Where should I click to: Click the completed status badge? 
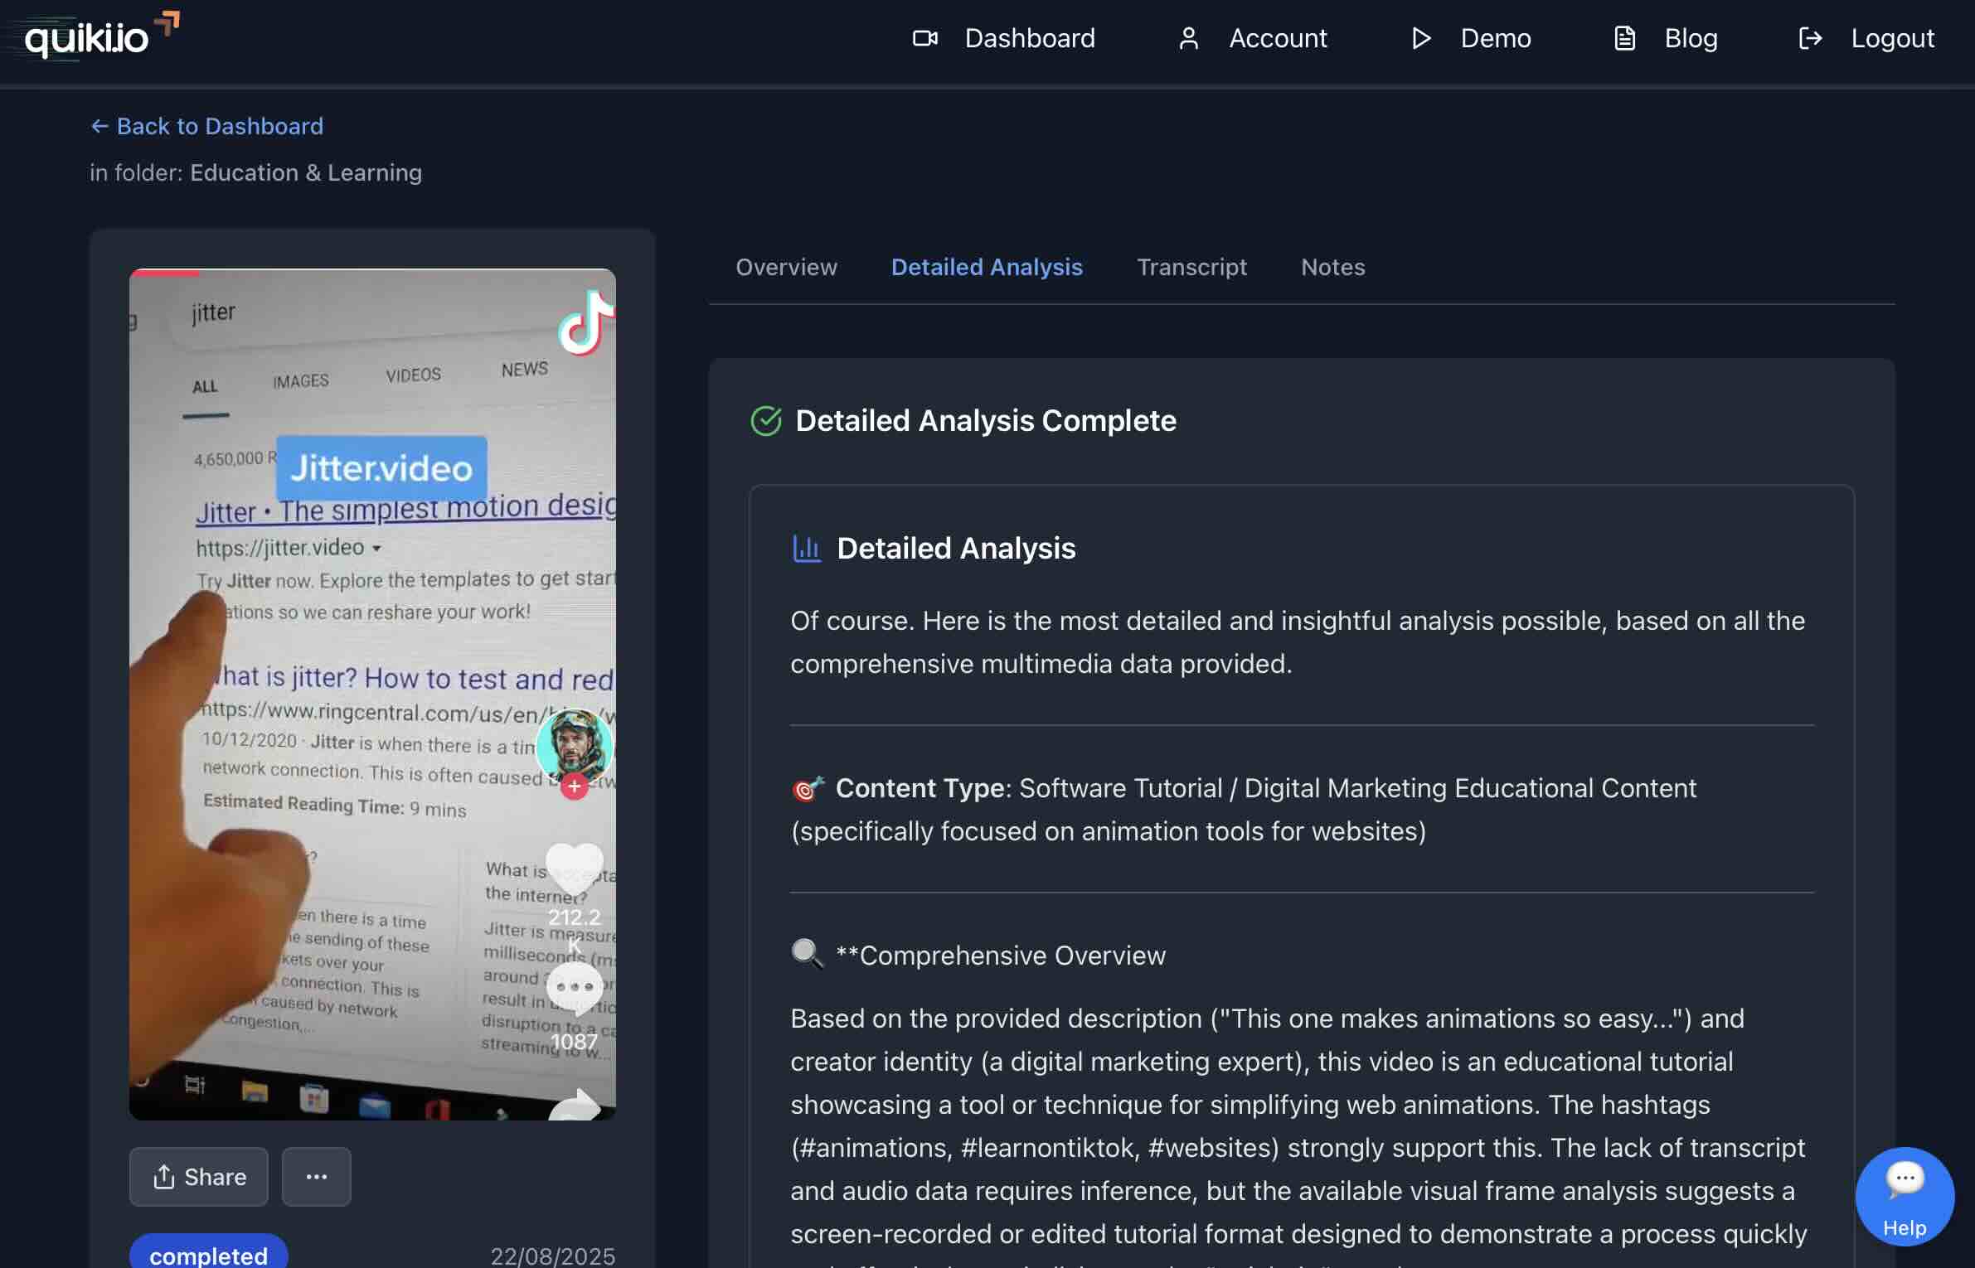(208, 1255)
